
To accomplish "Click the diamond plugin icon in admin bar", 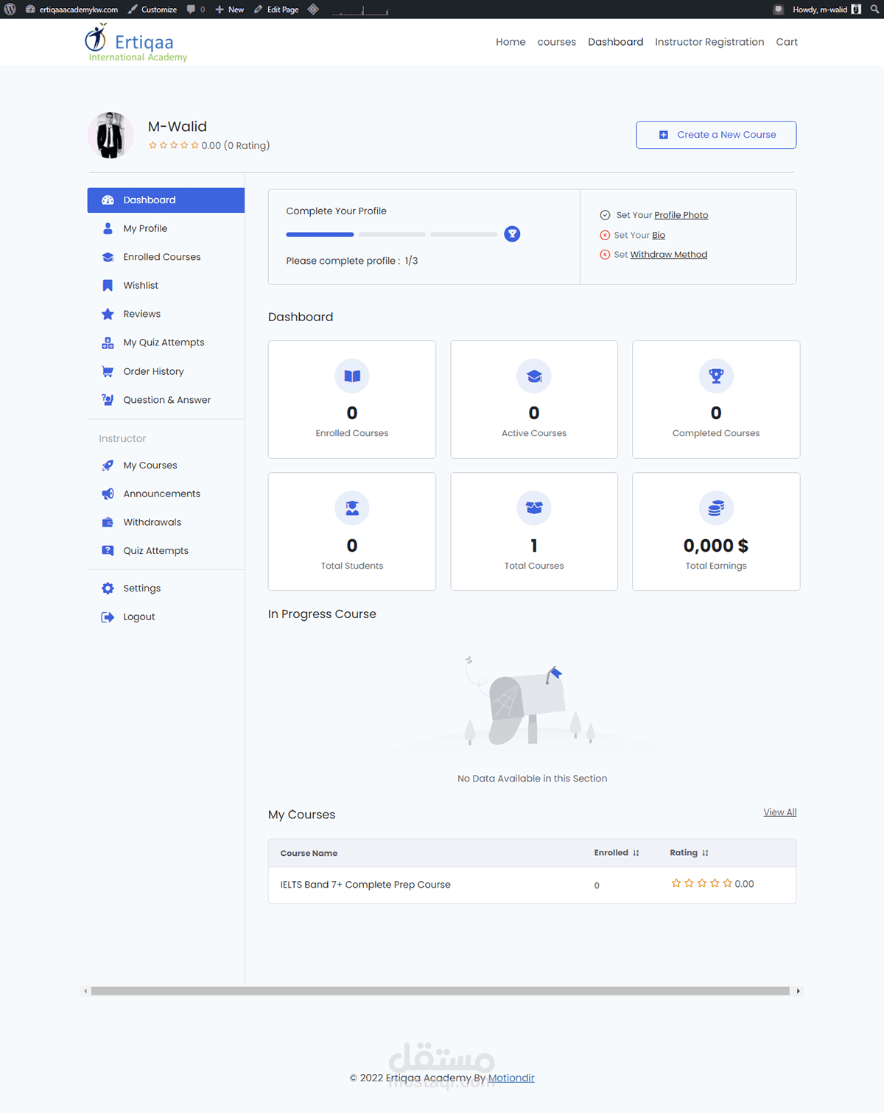I will 313,10.
